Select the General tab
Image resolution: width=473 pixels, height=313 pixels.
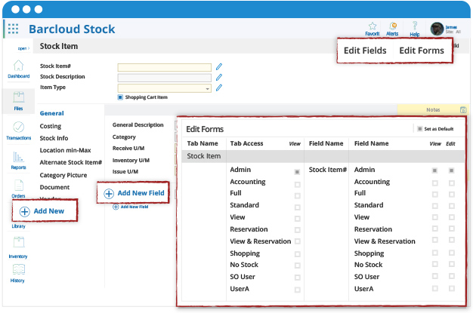[x=51, y=113]
